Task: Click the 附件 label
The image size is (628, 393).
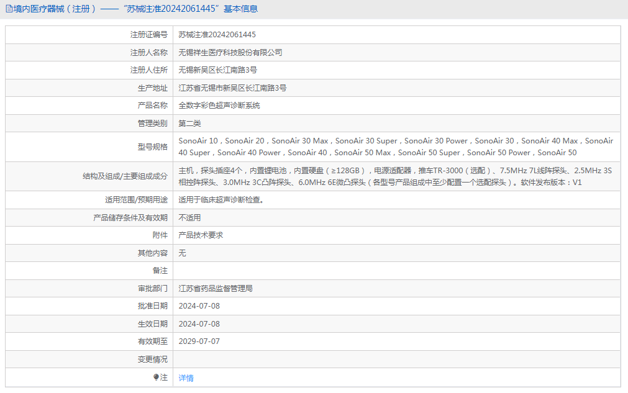Action: pyautogui.click(x=160, y=235)
